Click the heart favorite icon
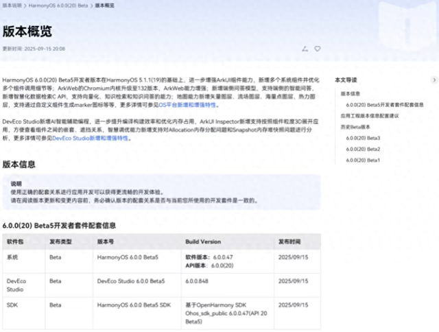The height and width of the screenshot is (332, 439). tap(317, 49)
